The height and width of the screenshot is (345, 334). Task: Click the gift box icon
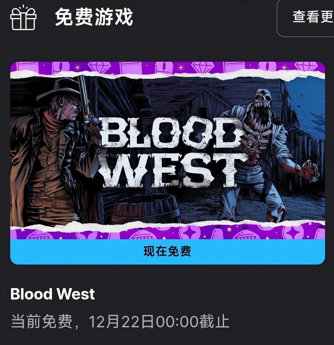coord(23,17)
